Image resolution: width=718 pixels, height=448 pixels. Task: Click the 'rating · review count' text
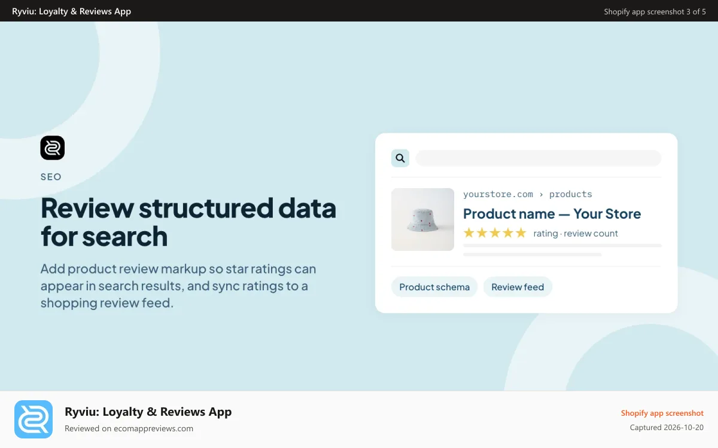coord(576,234)
